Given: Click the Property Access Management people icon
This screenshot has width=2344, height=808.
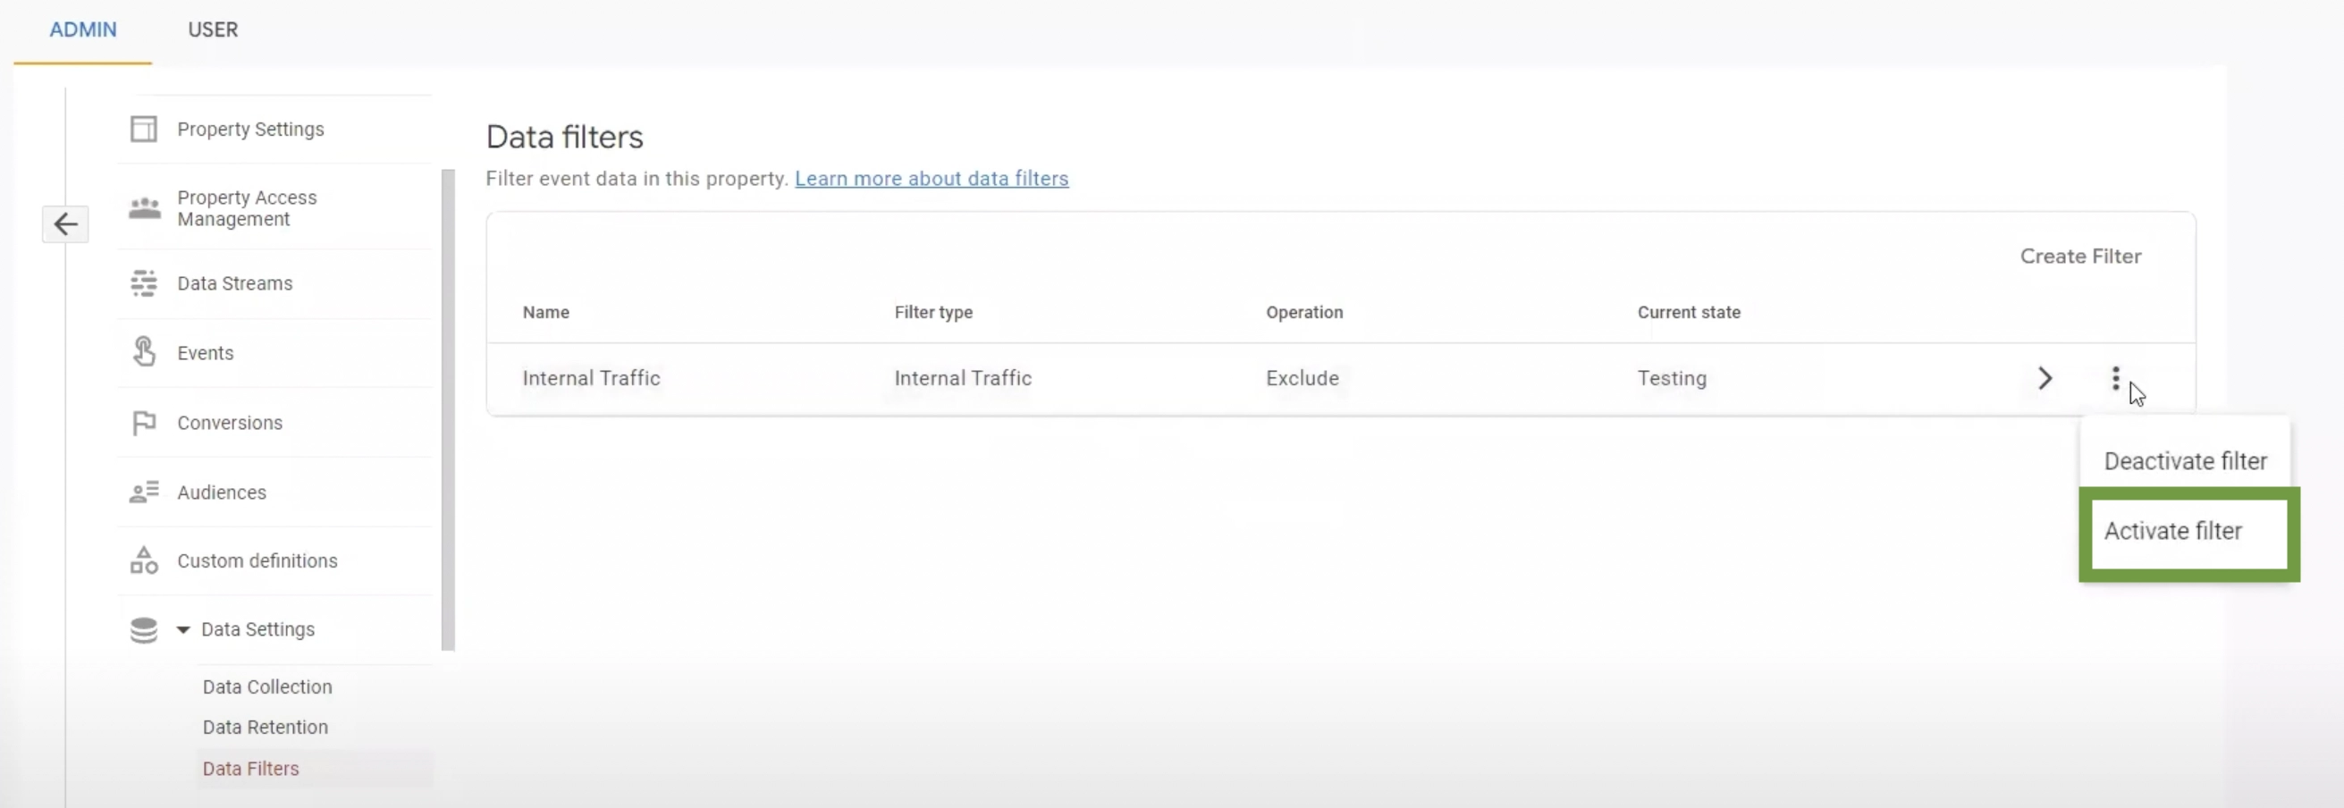Looking at the screenshot, I should (144, 208).
